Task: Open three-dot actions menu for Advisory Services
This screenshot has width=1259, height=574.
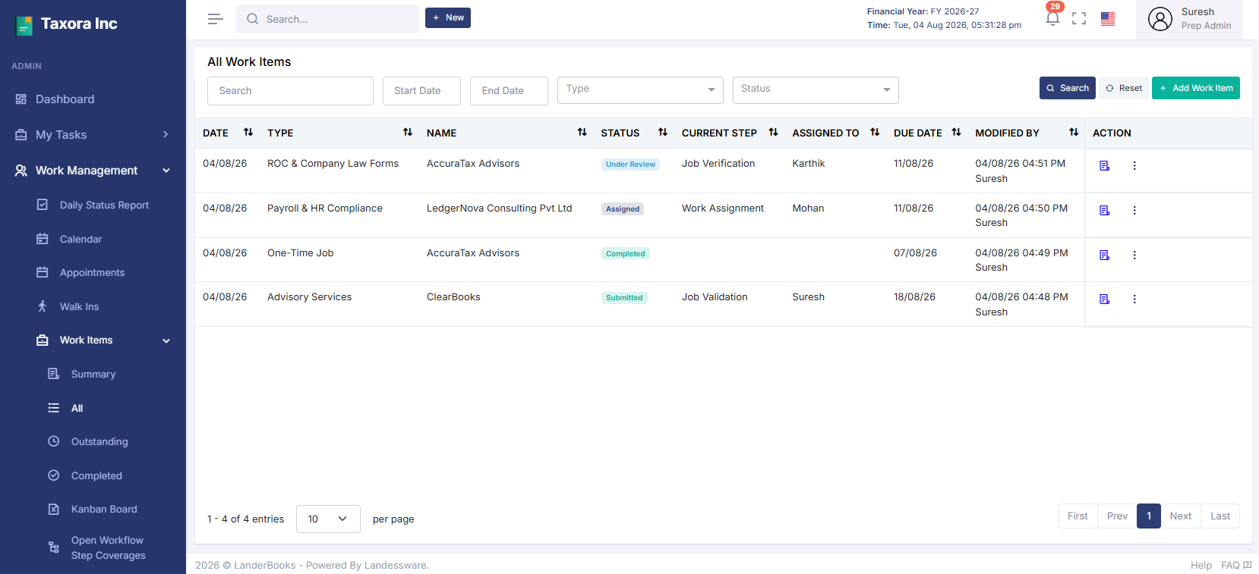Action: coord(1134,299)
